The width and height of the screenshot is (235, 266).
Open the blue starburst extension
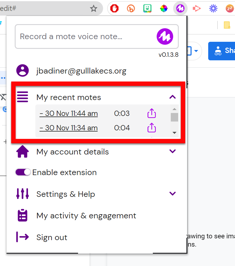[x=213, y=8]
